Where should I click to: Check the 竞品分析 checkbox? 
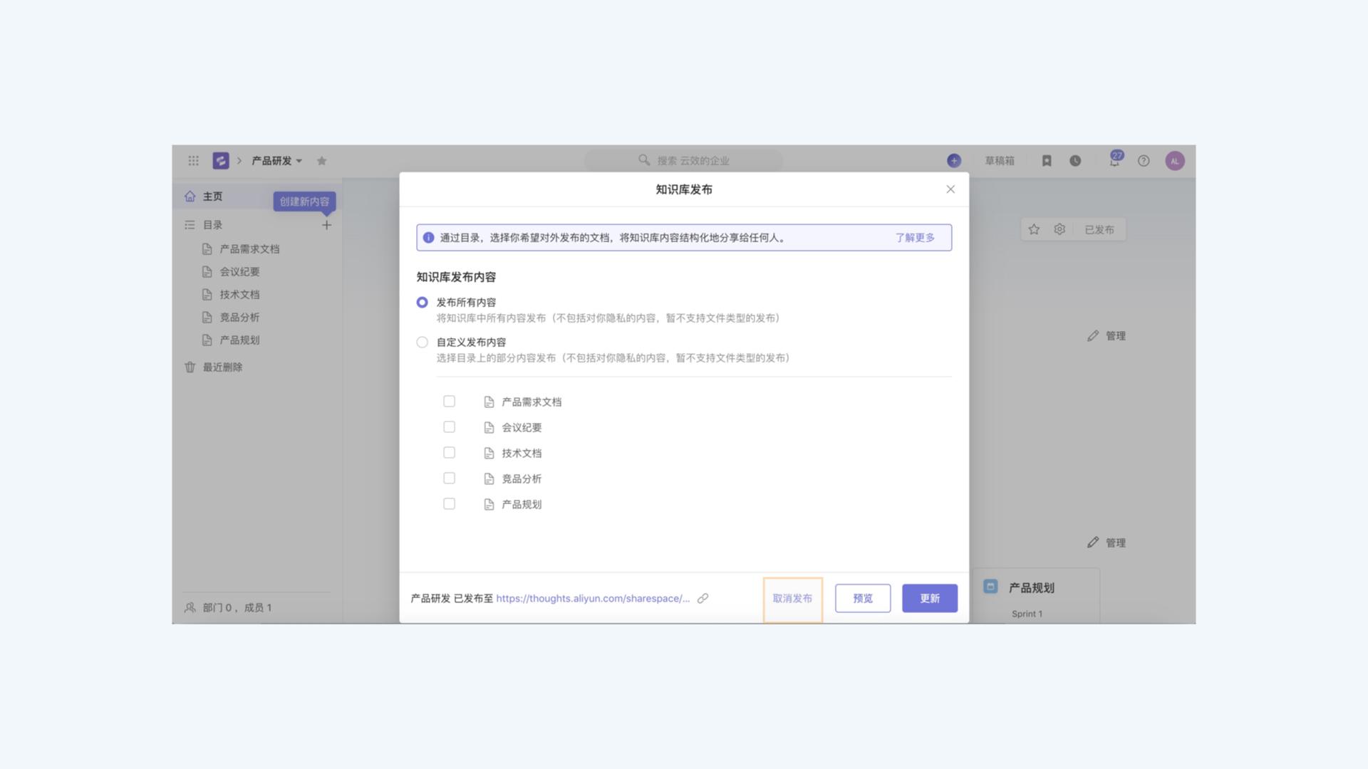click(449, 478)
